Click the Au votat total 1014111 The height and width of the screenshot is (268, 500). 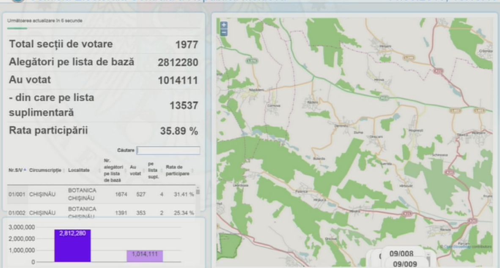click(x=178, y=80)
